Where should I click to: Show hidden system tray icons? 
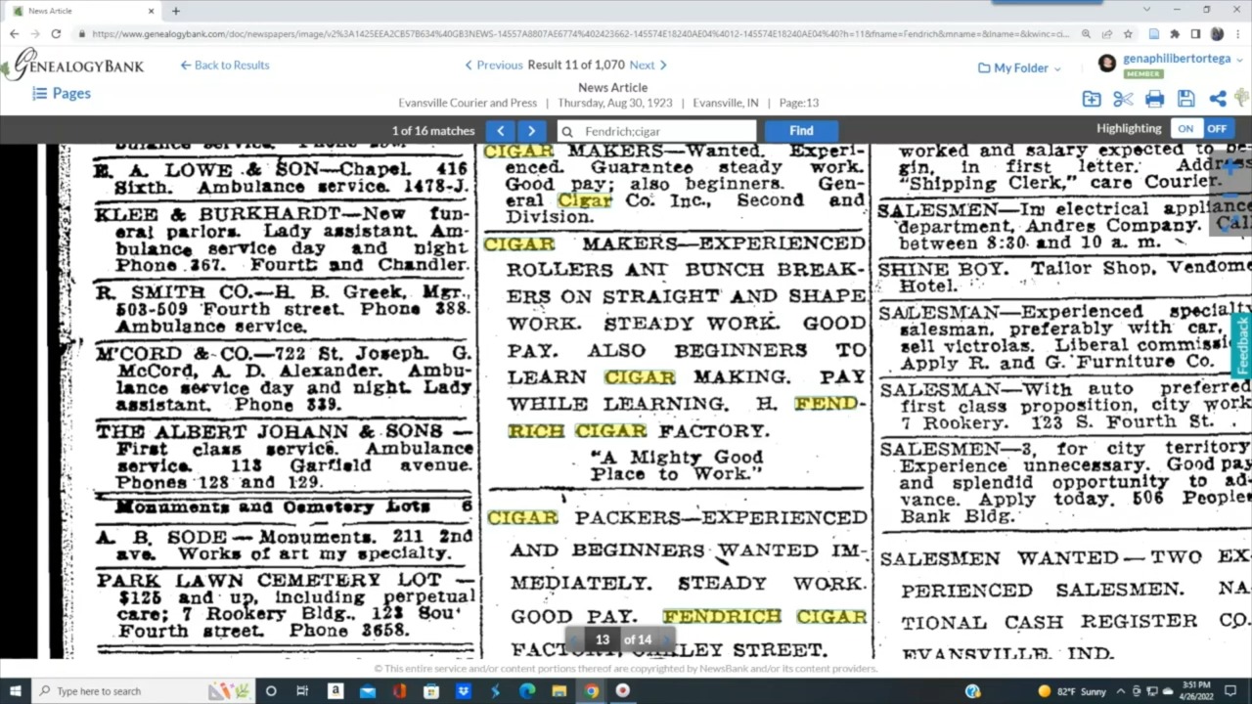[x=1120, y=691]
